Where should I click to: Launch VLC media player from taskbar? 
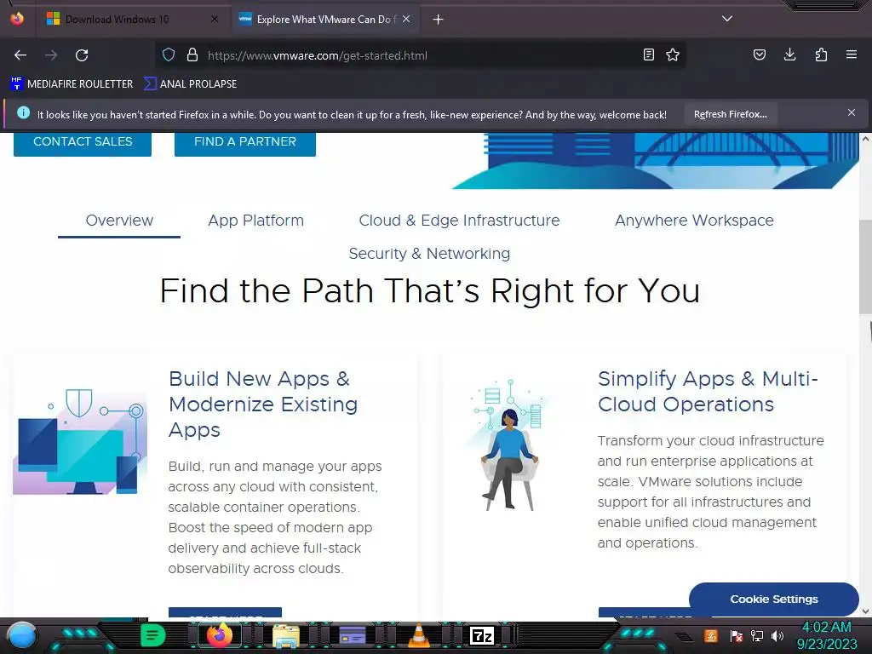click(x=419, y=635)
